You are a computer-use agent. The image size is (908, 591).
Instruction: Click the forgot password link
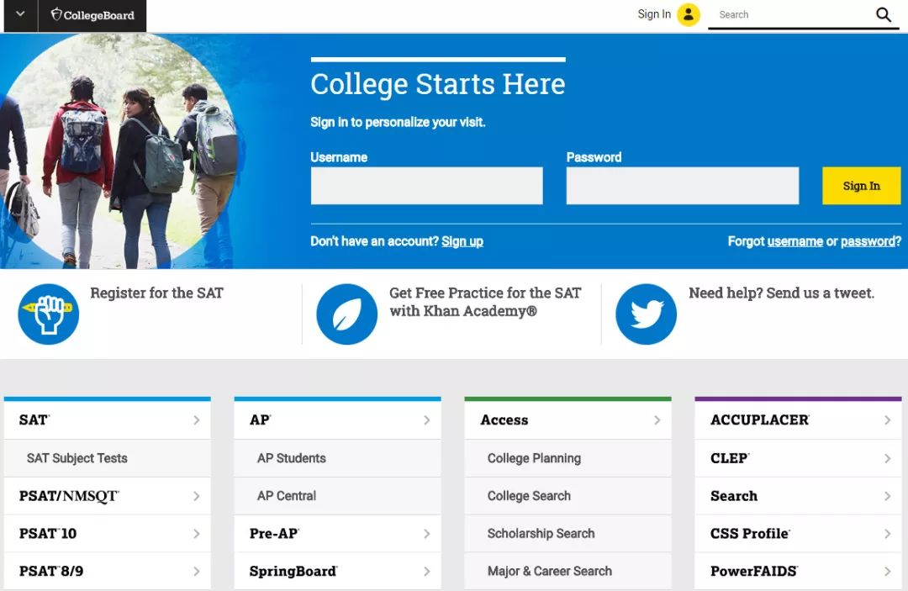point(870,241)
